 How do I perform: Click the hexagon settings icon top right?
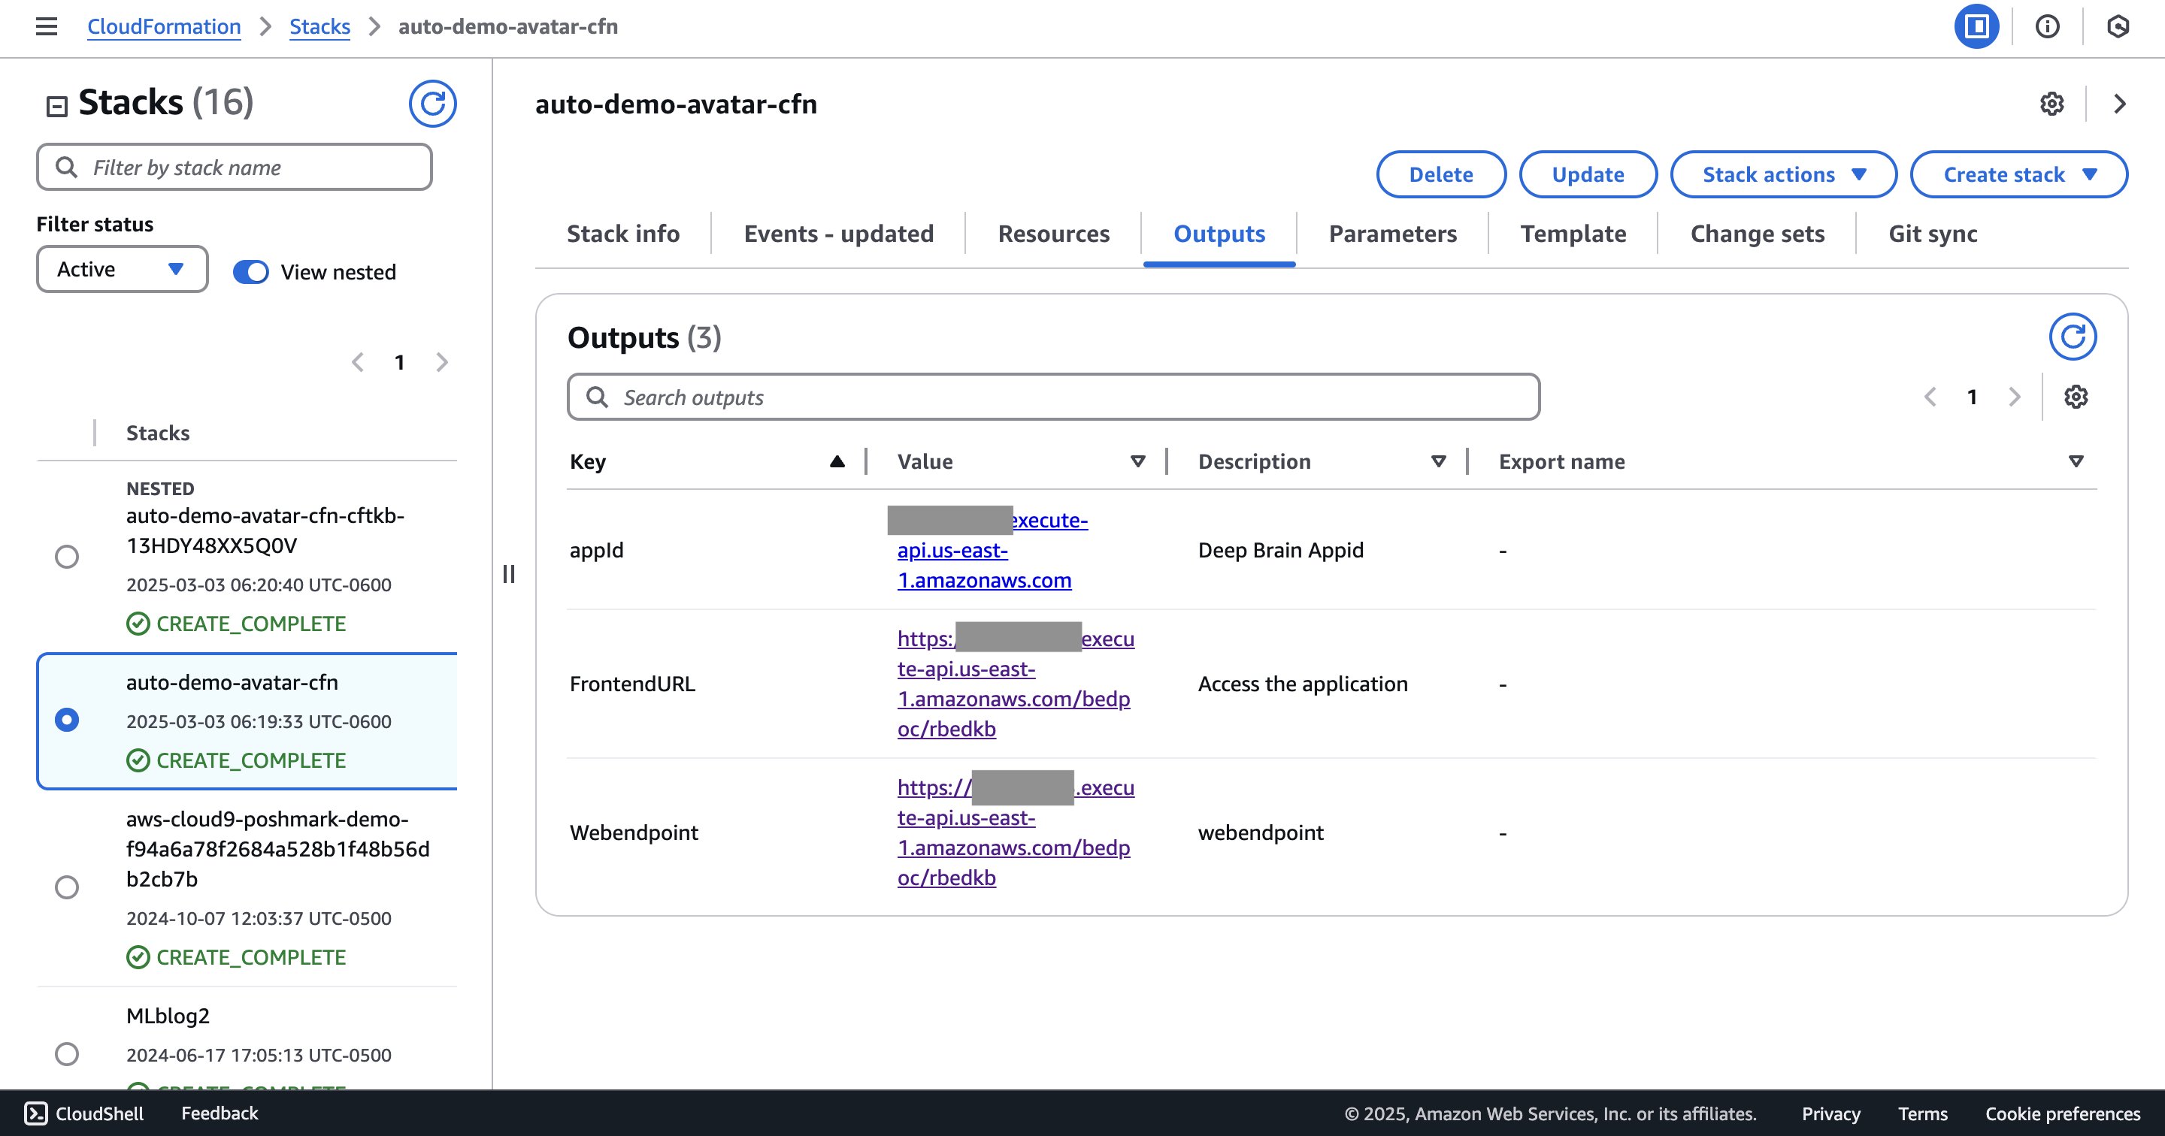point(2117,26)
